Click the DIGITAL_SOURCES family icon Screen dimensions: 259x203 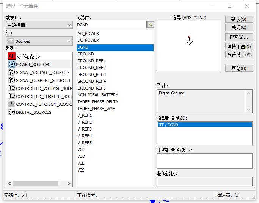pyautogui.click(x=11, y=112)
